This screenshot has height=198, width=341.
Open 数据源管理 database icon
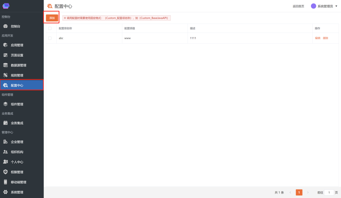[x=5, y=65]
